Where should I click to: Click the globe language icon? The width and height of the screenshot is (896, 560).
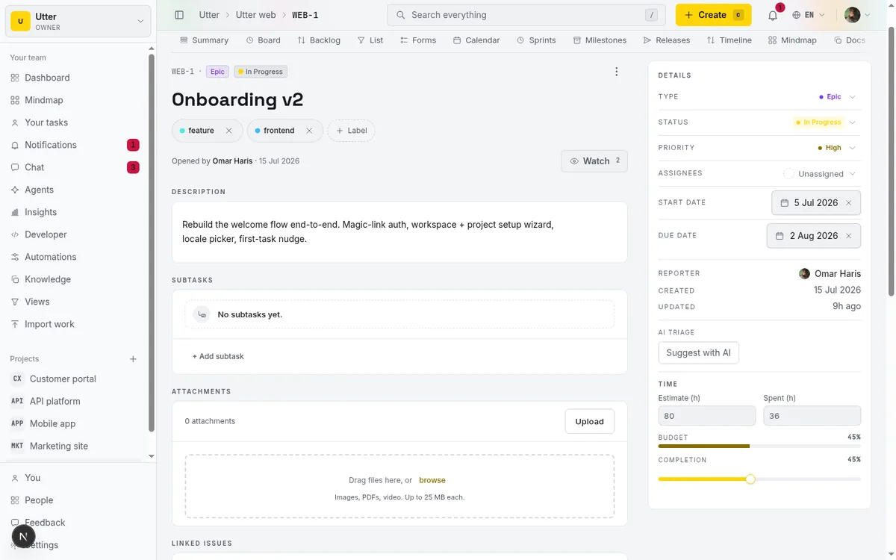coord(797,15)
